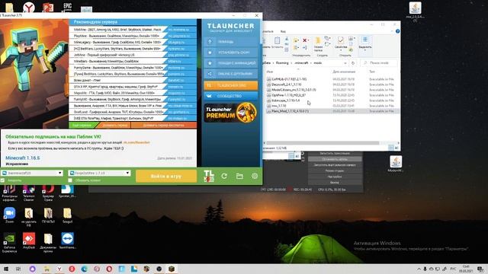Image resolution: width=488 pixels, height=274 pixels.
Task: Click the add server orange tab
Action: (x=115, y=125)
